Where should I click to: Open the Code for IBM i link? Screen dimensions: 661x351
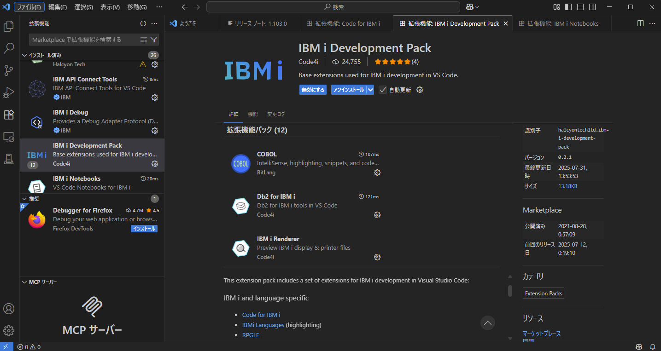pos(261,315)
